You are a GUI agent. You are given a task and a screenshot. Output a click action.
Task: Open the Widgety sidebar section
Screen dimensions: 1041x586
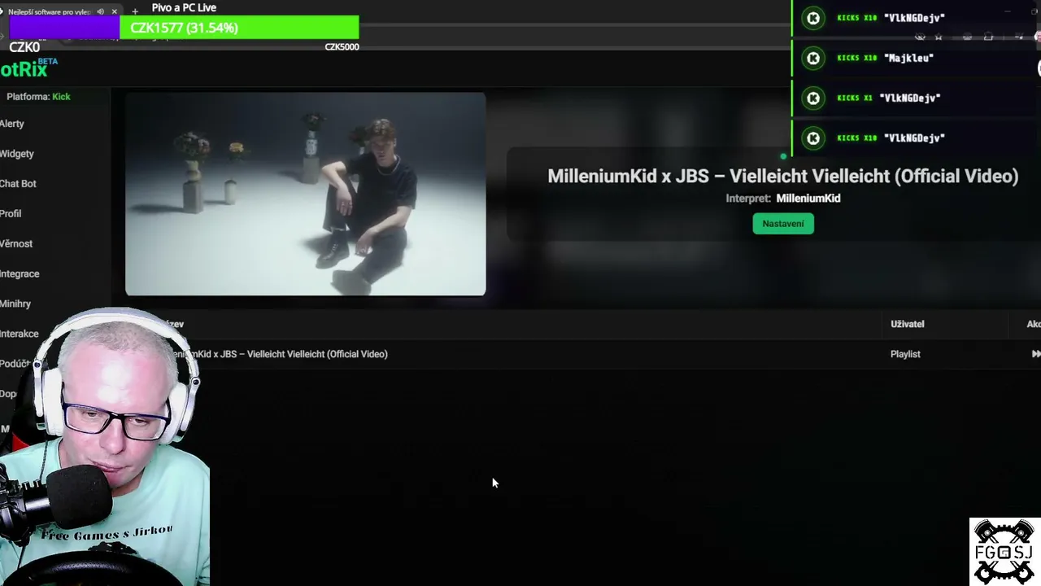[x=16, y=154]
